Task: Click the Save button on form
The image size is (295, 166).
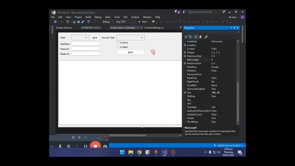Action: (130, 52)
